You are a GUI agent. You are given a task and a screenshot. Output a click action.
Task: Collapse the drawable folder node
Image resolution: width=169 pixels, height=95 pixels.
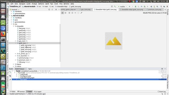tap(13, 26)
